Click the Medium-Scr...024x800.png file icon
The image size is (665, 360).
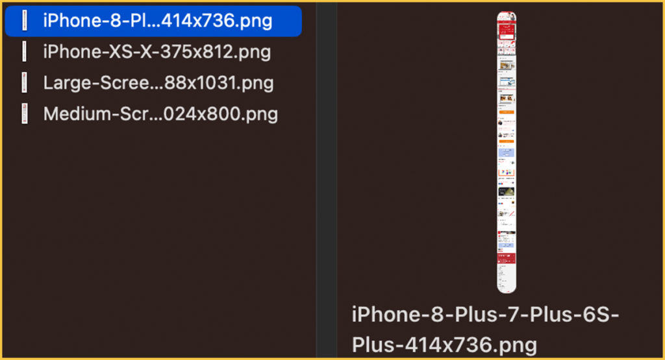[25, 114]
